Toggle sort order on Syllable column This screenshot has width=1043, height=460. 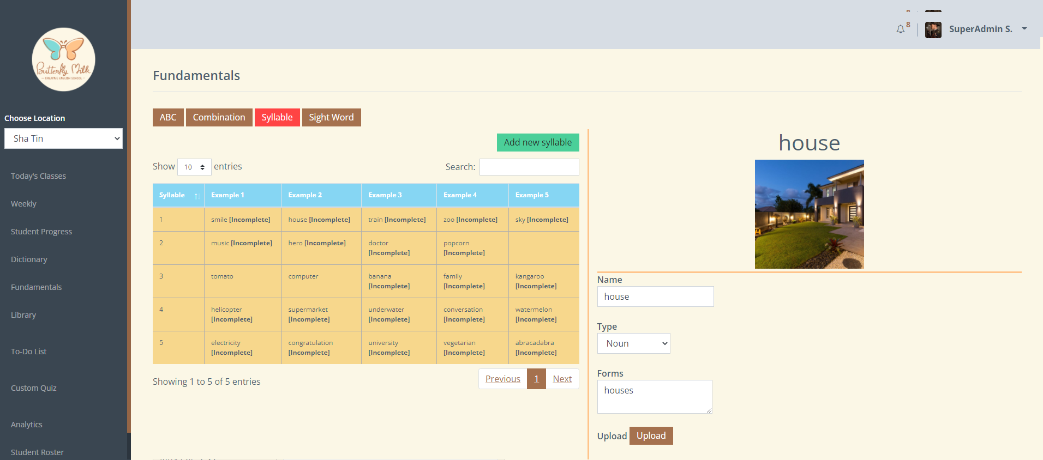tap(178, 195)
